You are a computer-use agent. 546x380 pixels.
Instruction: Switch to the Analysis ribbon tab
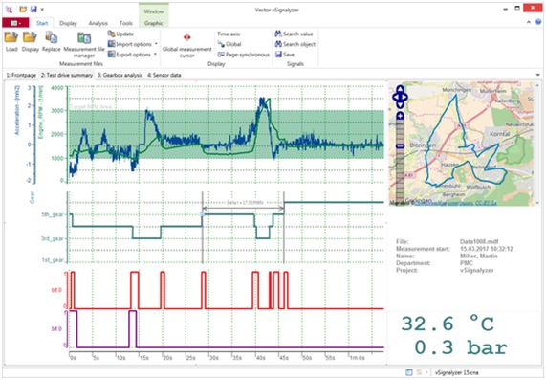pos(98,23)
